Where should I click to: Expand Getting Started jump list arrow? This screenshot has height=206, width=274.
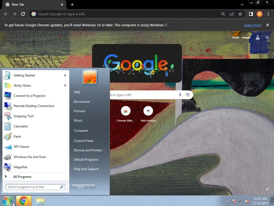[65, 75]
